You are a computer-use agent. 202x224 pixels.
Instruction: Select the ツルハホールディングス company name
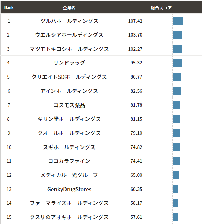click(x=69, y=21)
